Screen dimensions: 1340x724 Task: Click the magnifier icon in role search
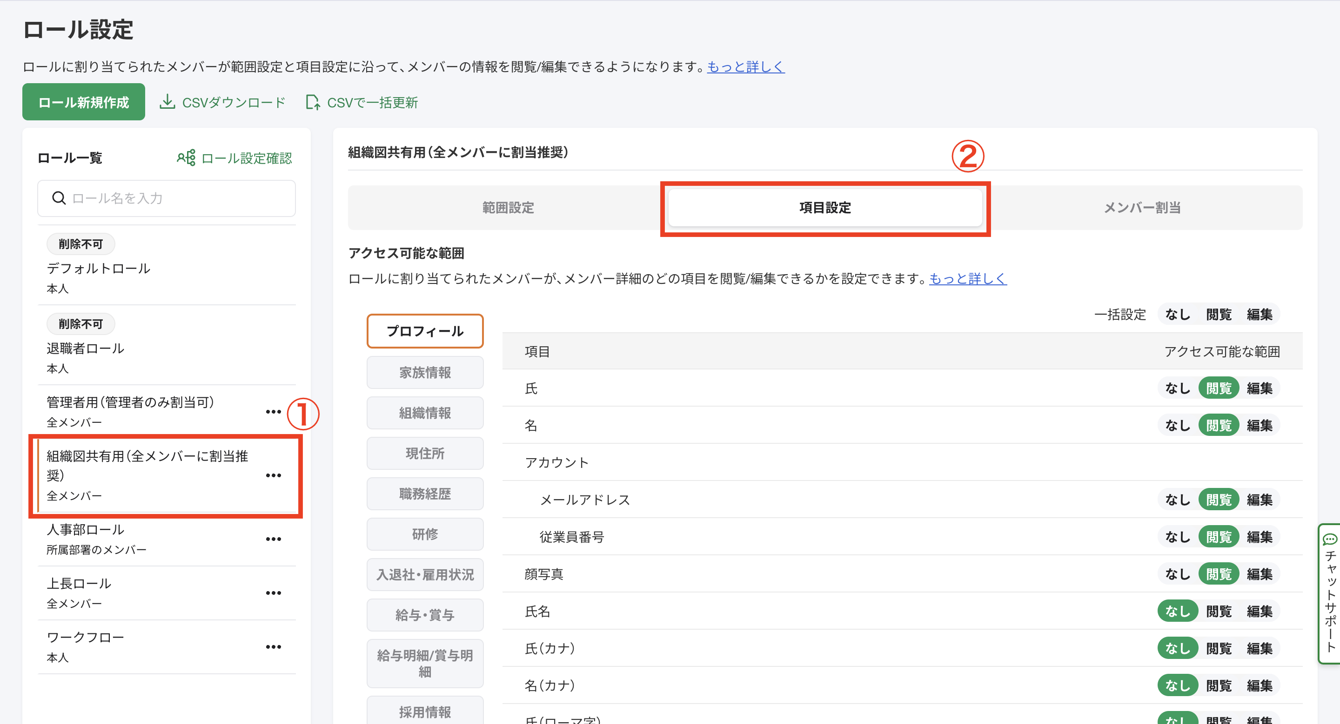click(59, 198)
